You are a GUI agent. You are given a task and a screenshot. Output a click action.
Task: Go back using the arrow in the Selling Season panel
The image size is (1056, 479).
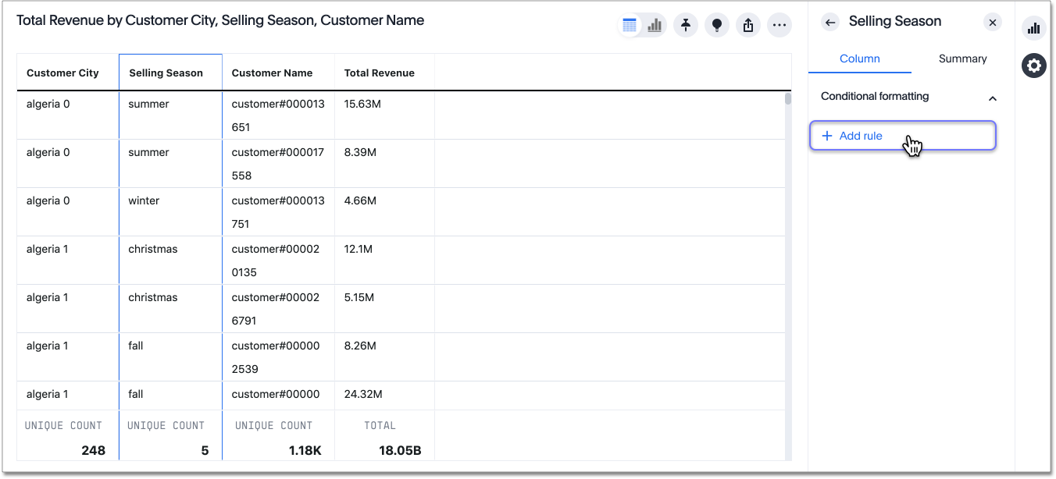pyautogui.click(x=830, y=22)
